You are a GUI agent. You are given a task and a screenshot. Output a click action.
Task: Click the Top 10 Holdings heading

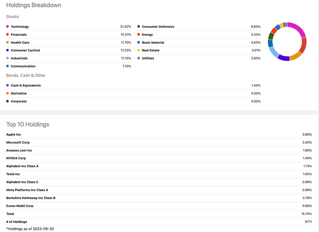click(27, 124)
